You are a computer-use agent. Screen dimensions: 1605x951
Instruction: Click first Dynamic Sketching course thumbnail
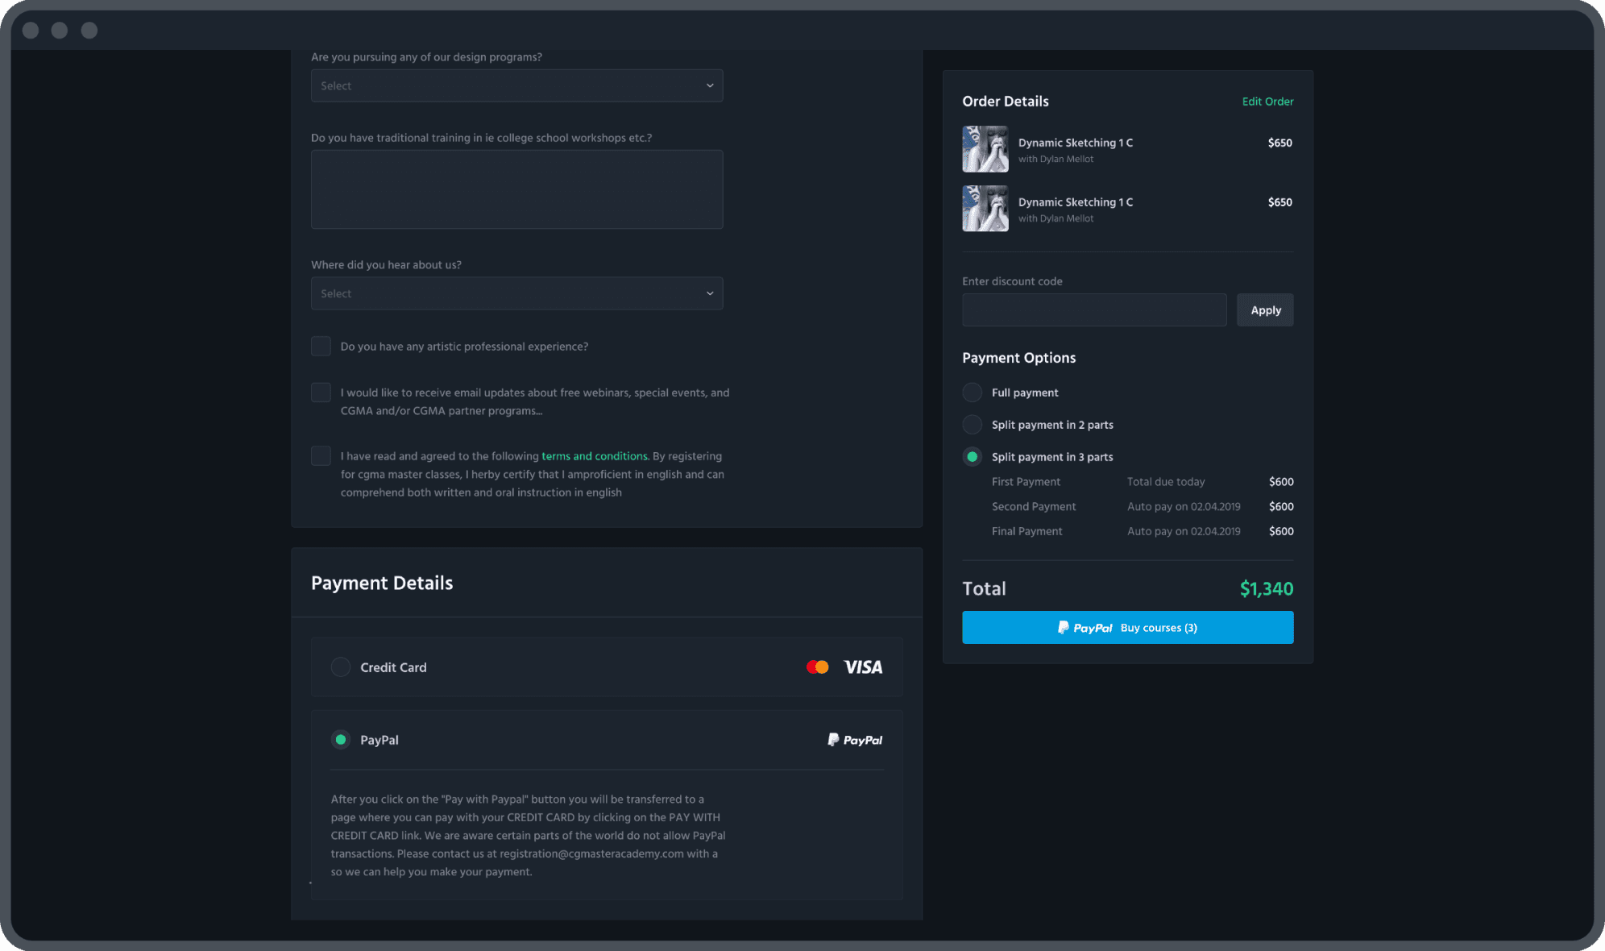tap(985, 149)
